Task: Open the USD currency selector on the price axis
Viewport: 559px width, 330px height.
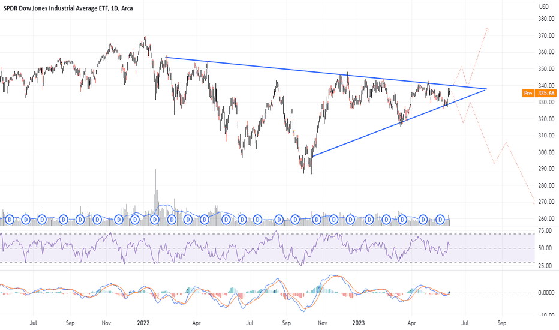Action: 543,7
